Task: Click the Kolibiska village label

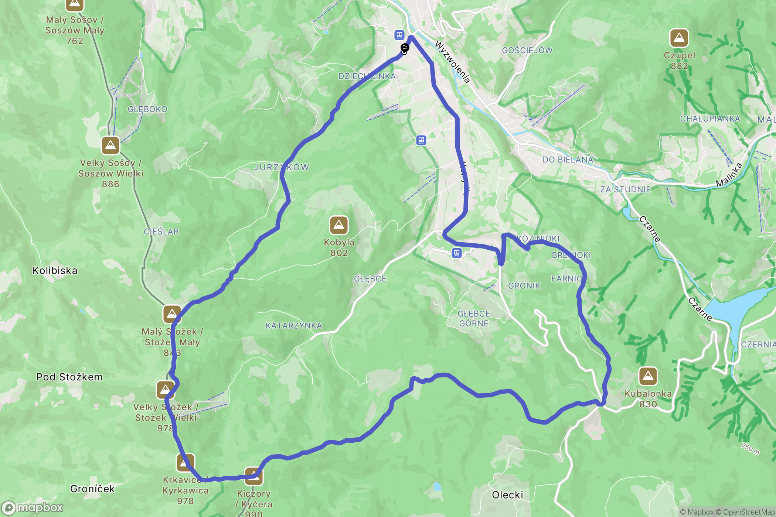Action: (55, 271)
